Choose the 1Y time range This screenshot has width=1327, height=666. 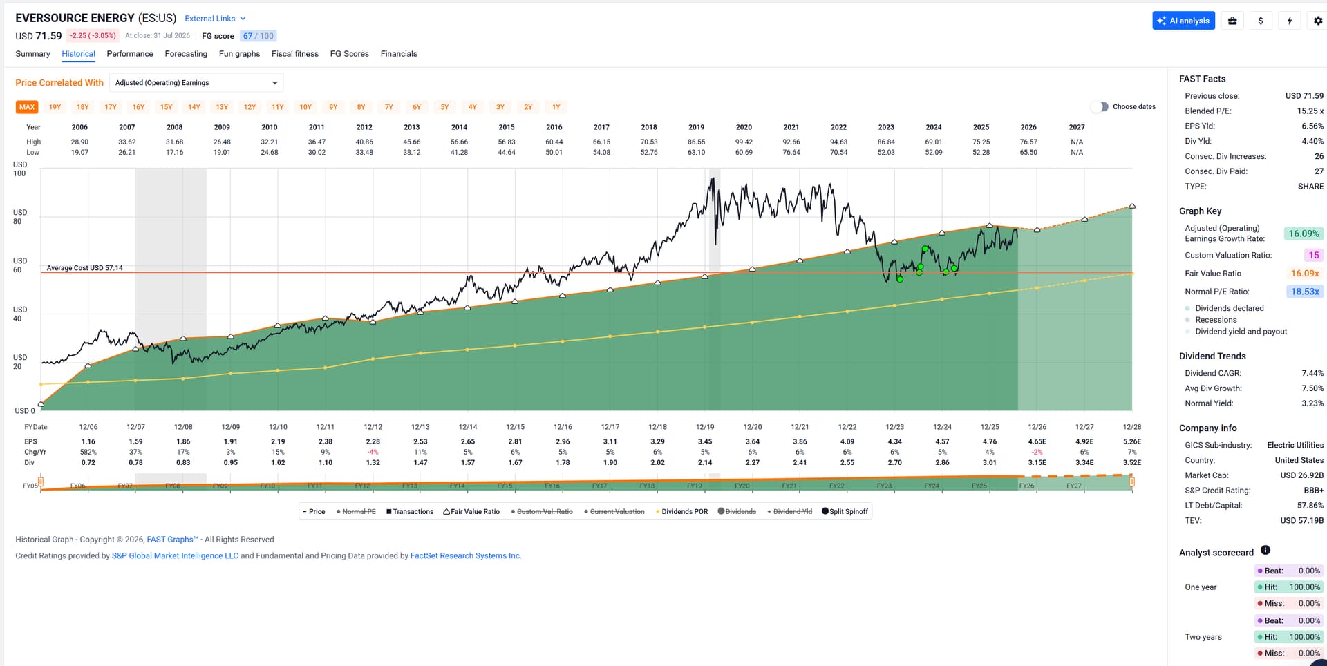point(556,107)
